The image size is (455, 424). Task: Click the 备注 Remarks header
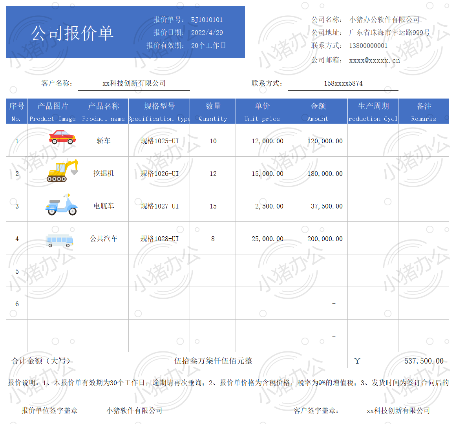[424, 111]
